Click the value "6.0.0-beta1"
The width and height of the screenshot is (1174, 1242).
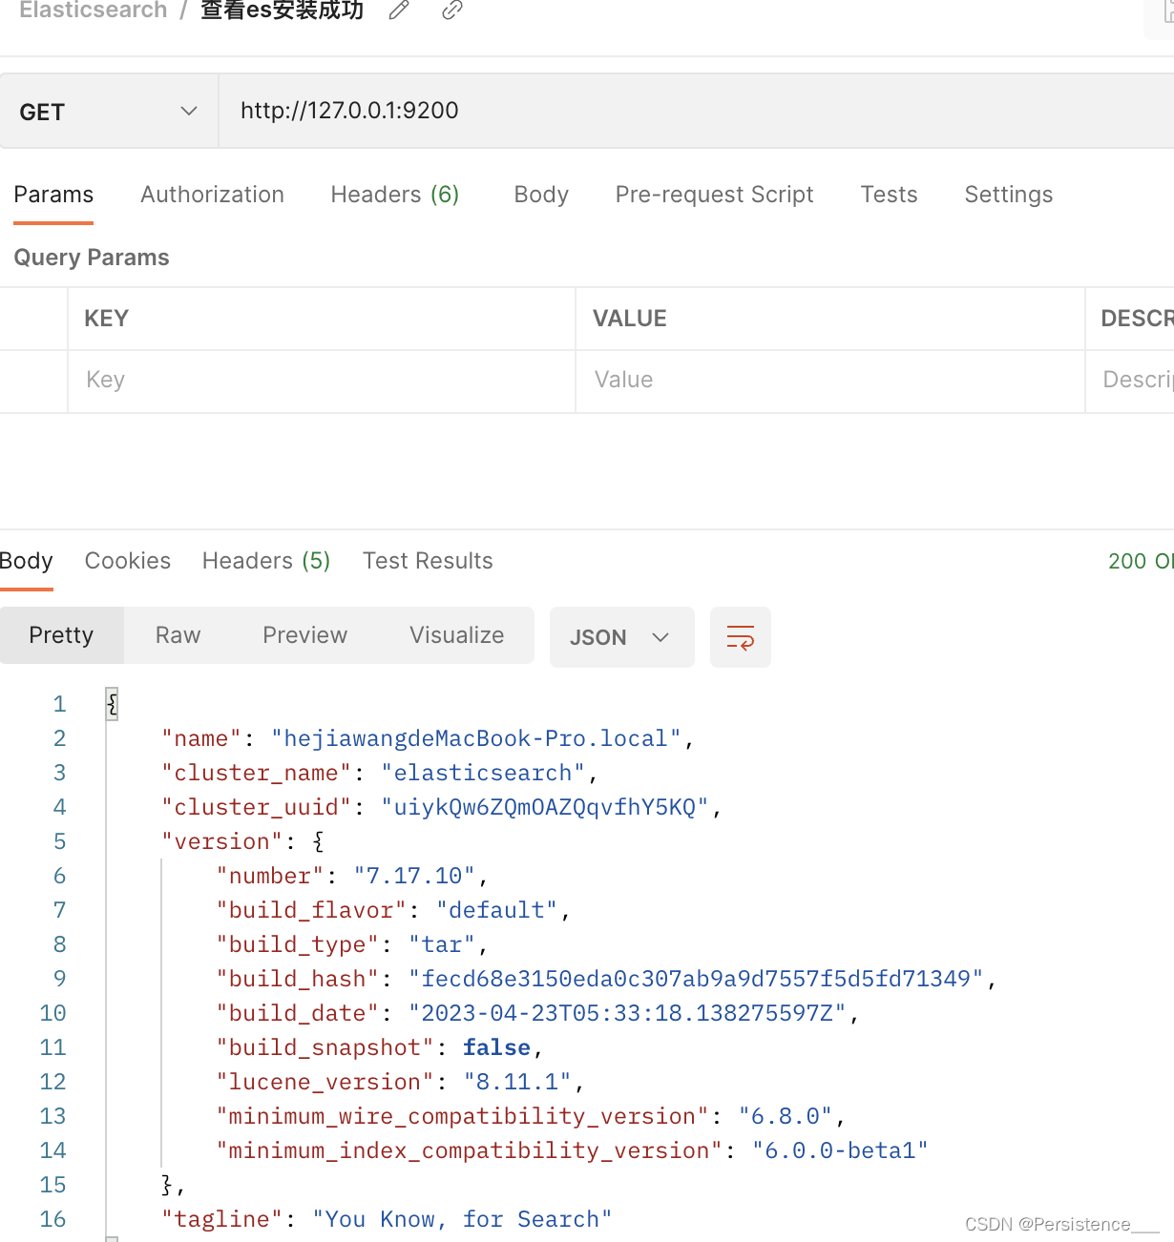click(x=840, y=1150)
